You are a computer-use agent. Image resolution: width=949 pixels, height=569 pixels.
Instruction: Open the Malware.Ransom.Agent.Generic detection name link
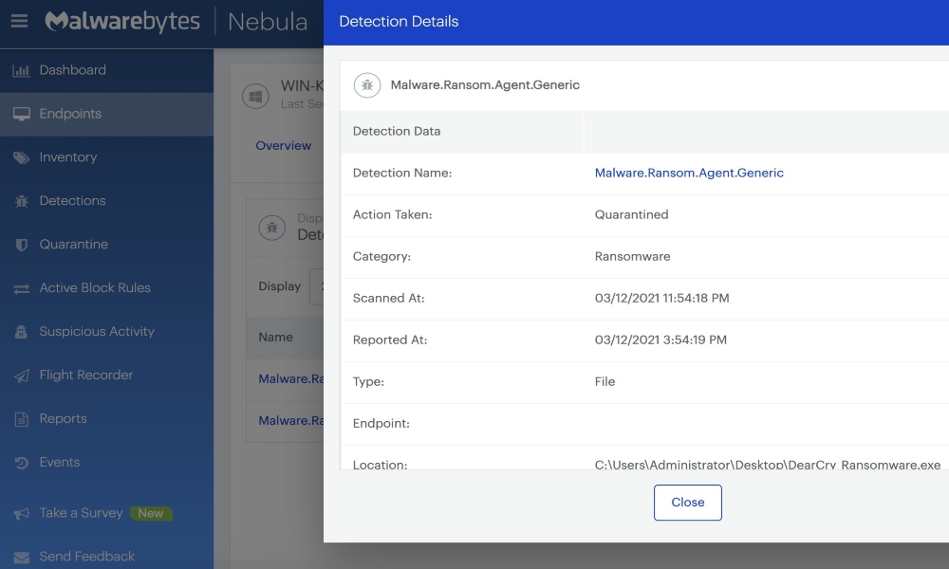[689, 173]
